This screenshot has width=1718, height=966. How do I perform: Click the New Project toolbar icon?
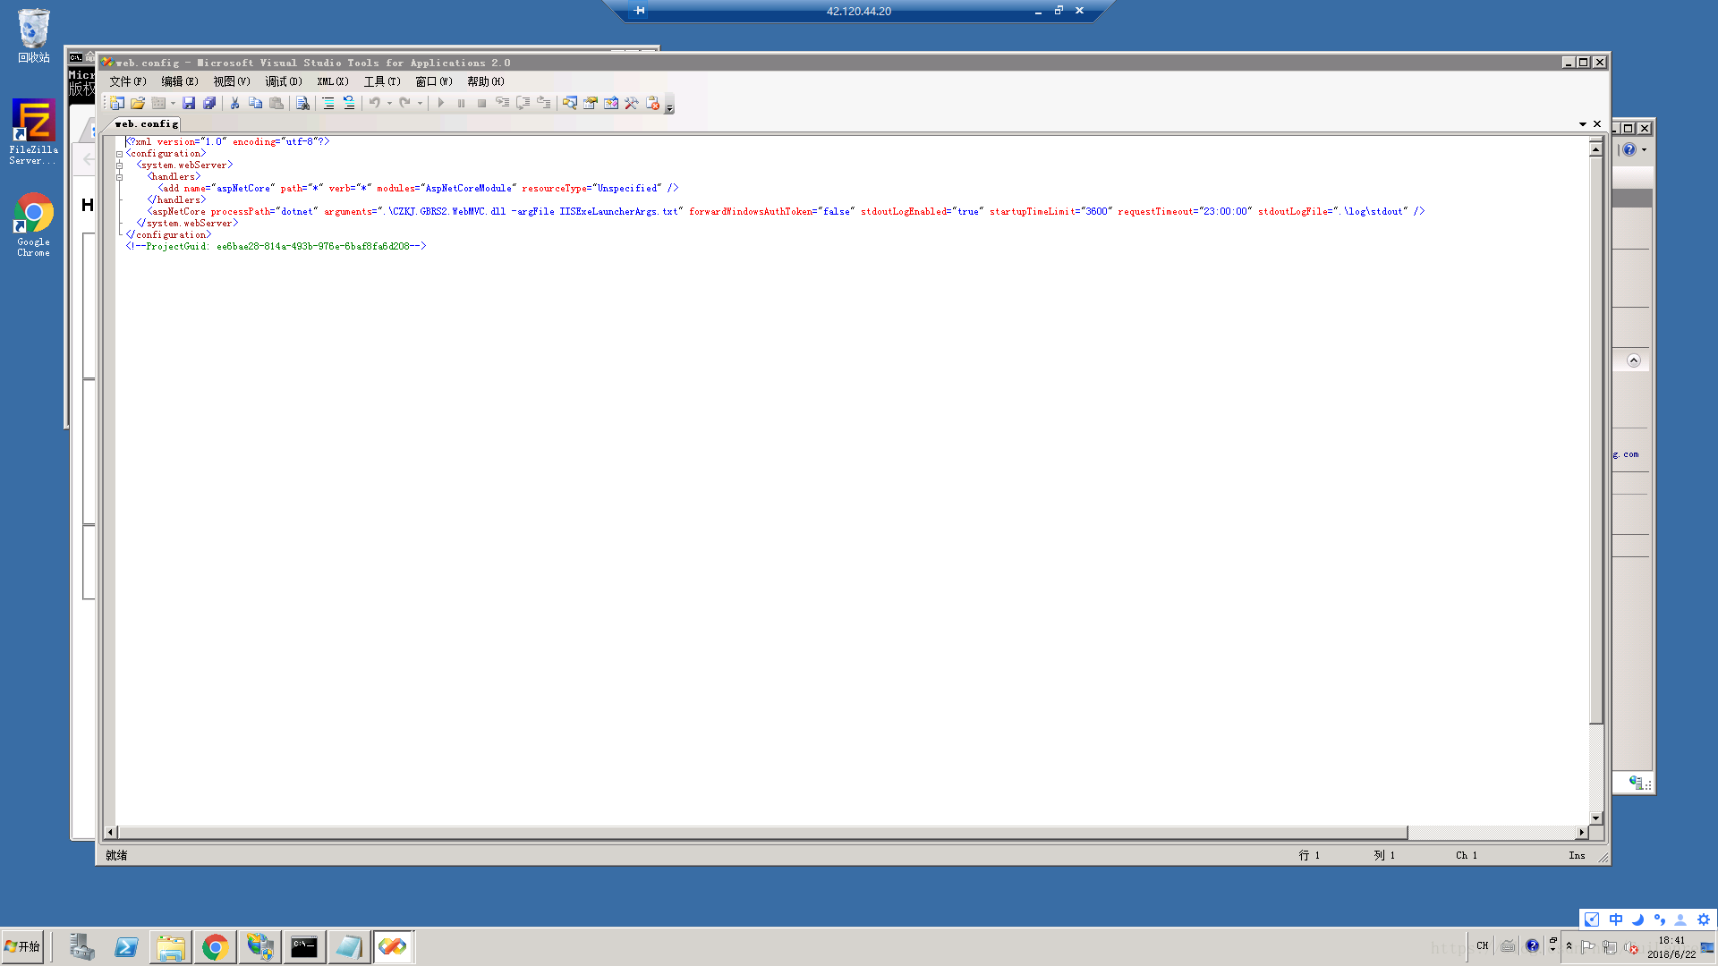pos(117,103)
